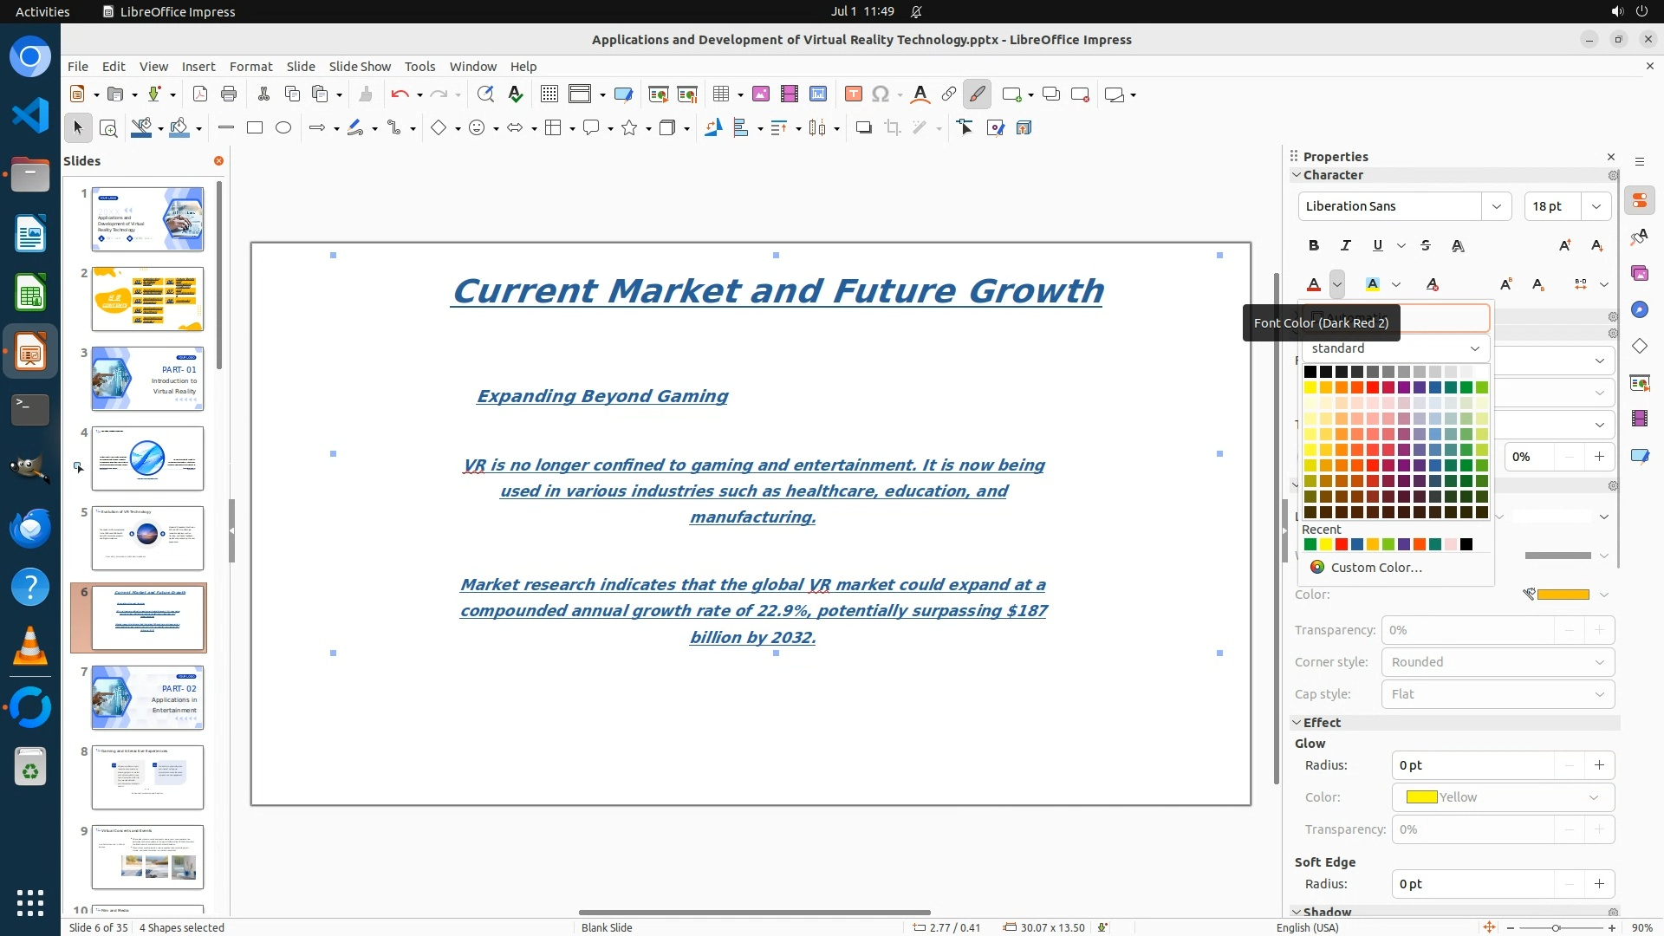Open the sidebar Gallery deck
Viewport: 1664px width, 936px height.
pos(1639,273)
